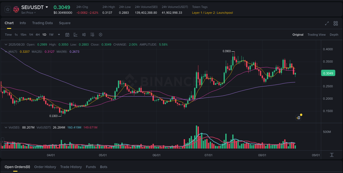Viewport: 343px width, 173px height.
Task: Open the Order History tab
Action: coord(45,167)
